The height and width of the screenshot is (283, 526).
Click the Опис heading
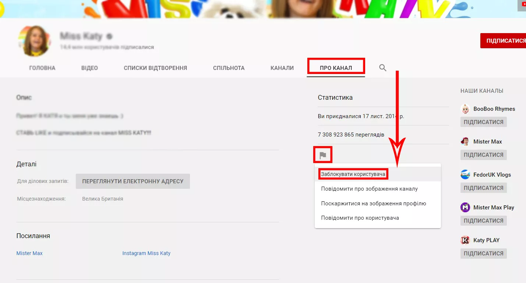tap(24, 98)
